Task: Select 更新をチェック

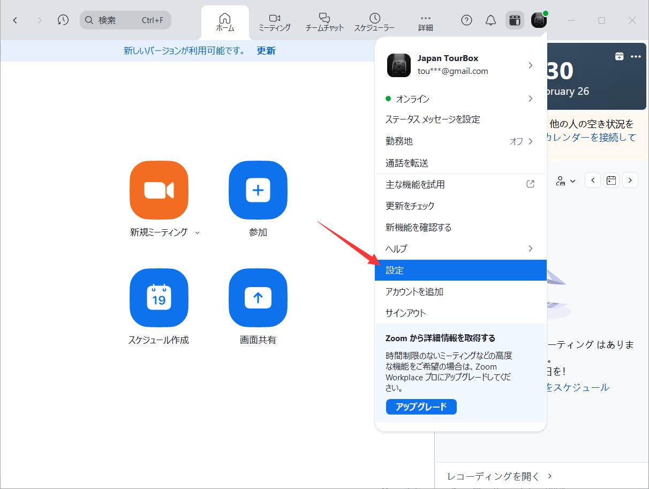Action: coord(461,206)
